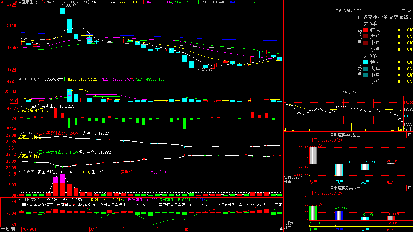Click the star icon before 圣湘生物
413x232 pixels.
click(20, 2)
